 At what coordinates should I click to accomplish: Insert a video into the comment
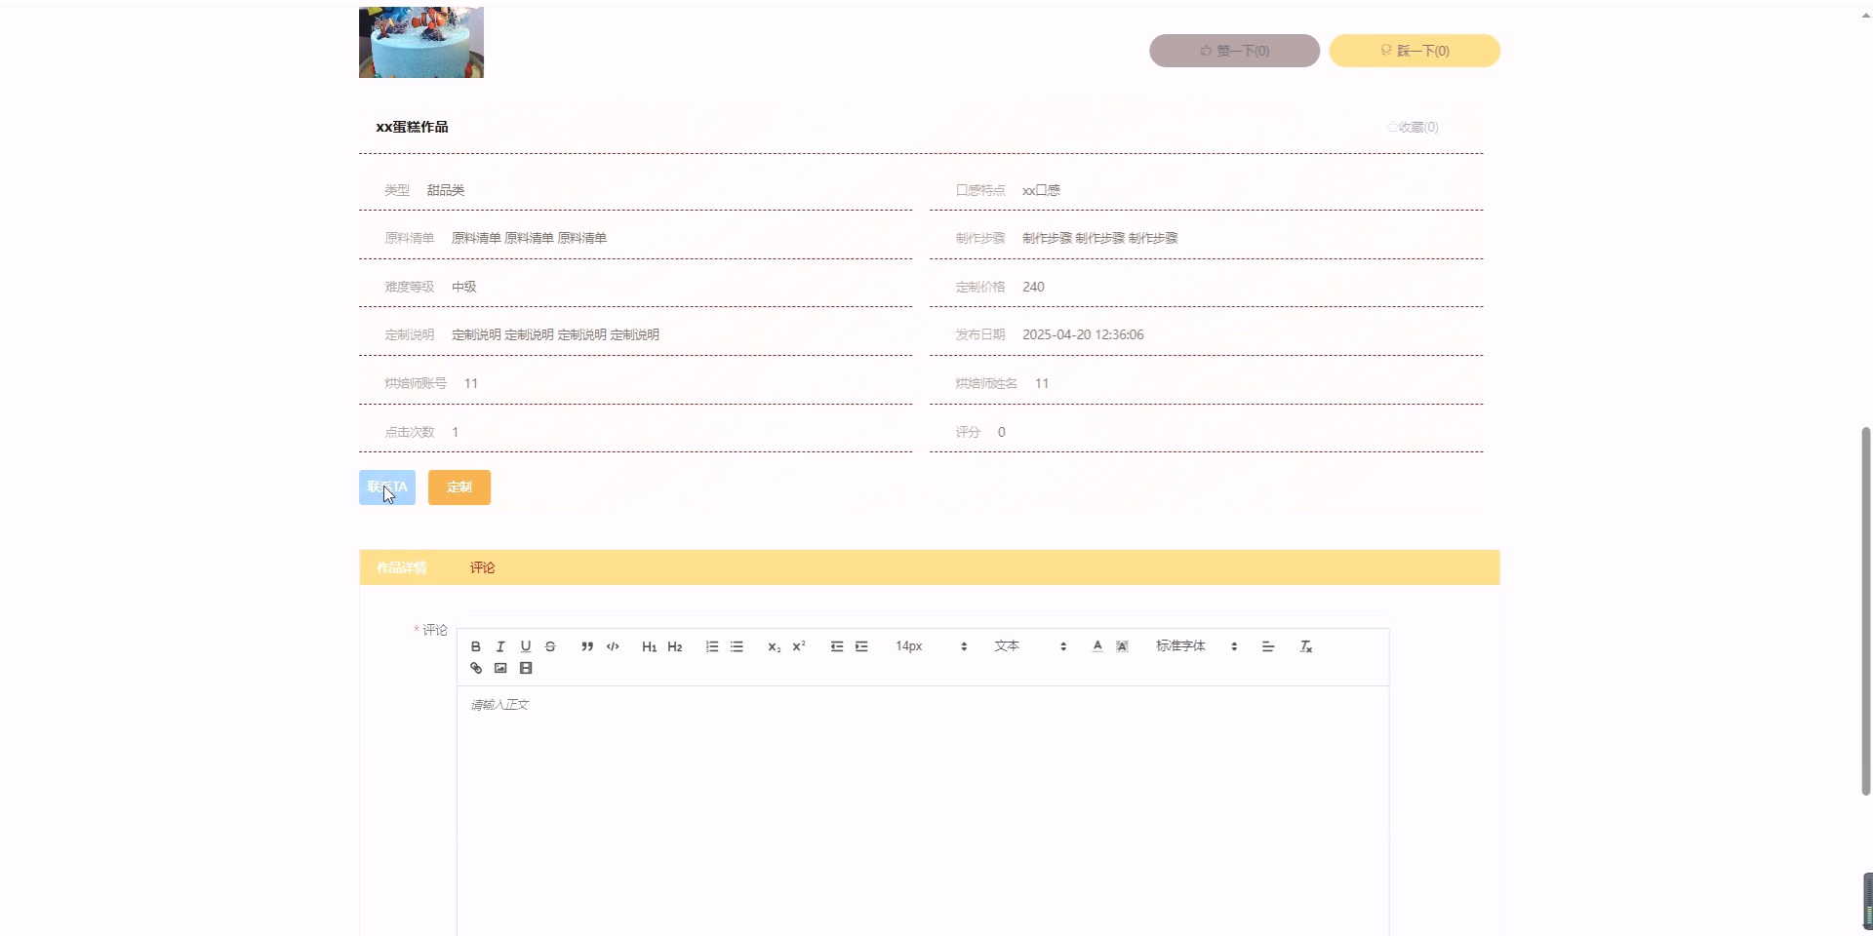tap(526, 668)
